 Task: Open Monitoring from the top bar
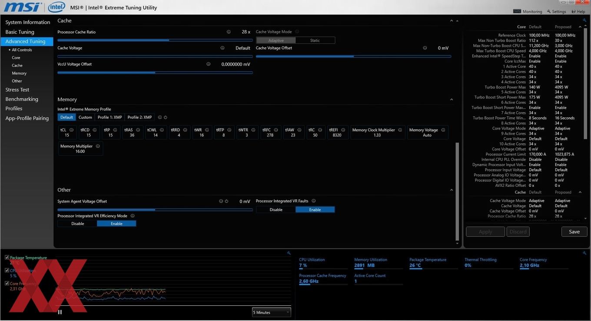pyautogui.click(x=528, y=12)
